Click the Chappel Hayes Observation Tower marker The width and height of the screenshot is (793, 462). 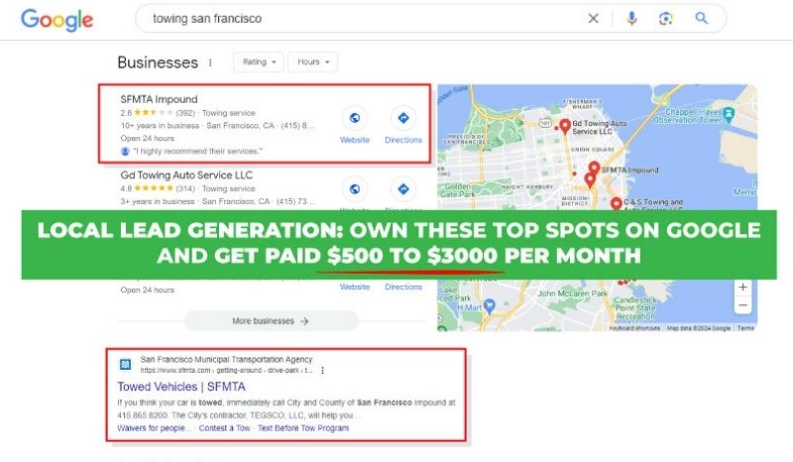point(729,115)
